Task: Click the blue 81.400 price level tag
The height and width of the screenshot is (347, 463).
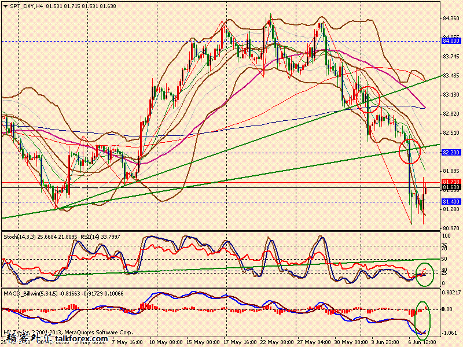Action: tap(451, 201)
